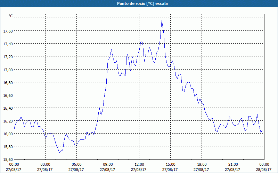Click the 17,20 y-axis label
Viewport: 278px width, 173px height.
click(x=8, y=57)
